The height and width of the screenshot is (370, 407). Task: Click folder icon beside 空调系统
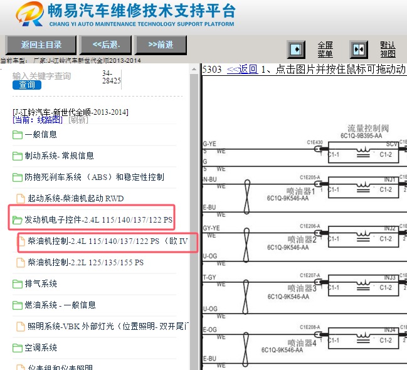tap(18, 347)
